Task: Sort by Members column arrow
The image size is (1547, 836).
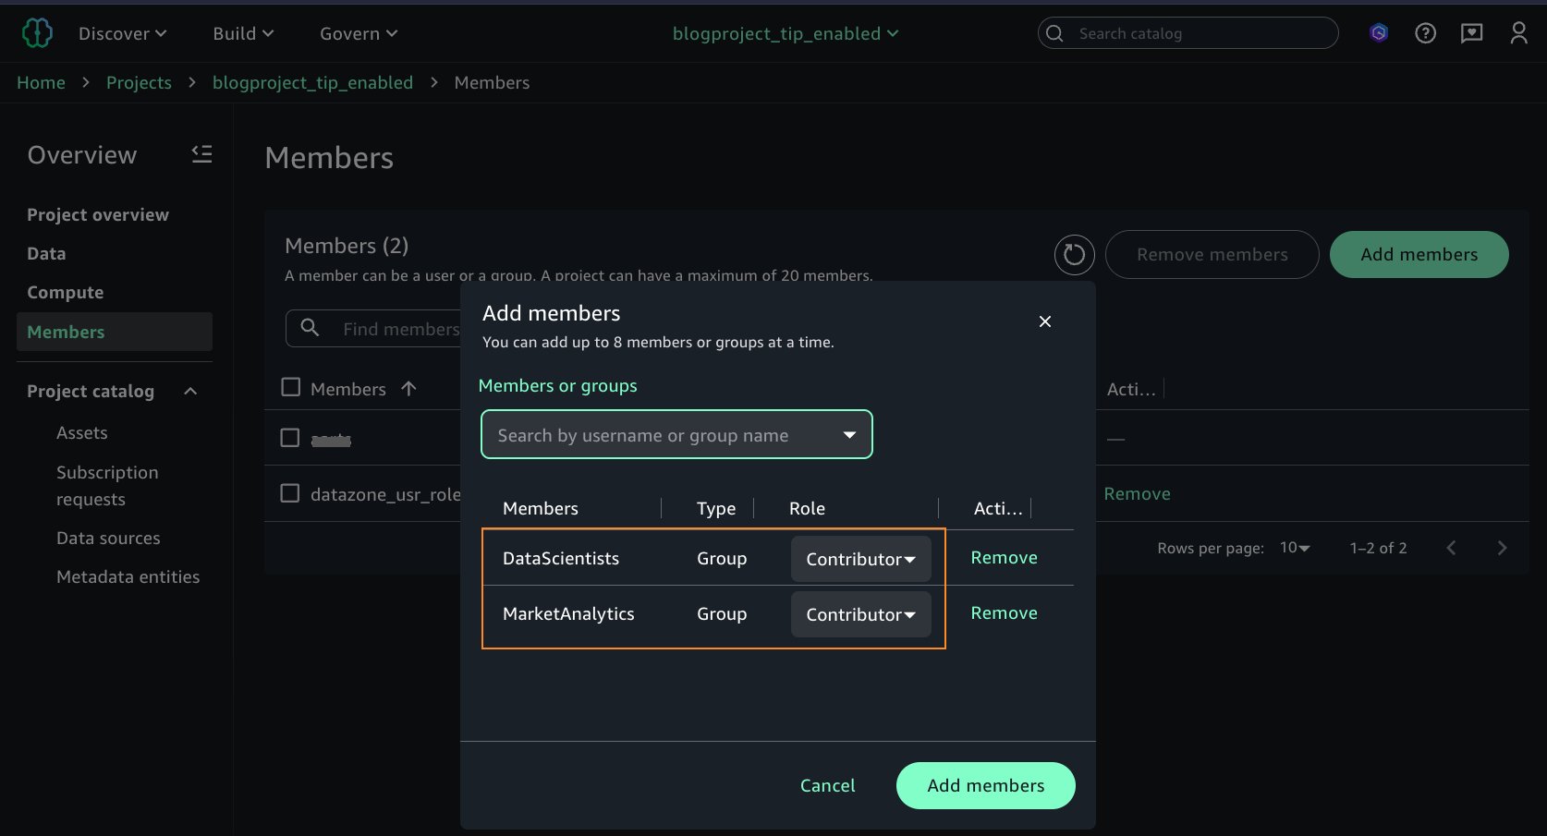Action: [x=408, y=389]
